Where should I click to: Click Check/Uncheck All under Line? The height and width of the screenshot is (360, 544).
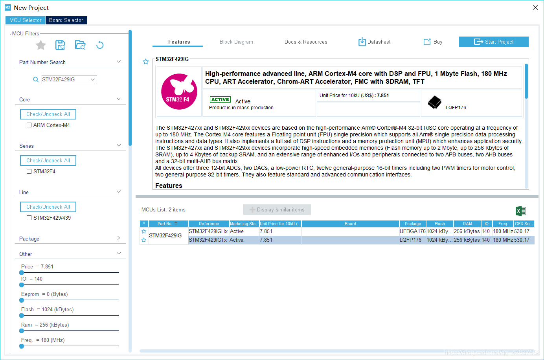48,207
